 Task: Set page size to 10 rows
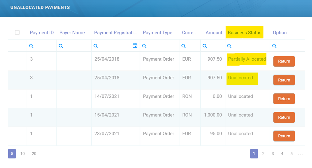(x=22, y=154)
